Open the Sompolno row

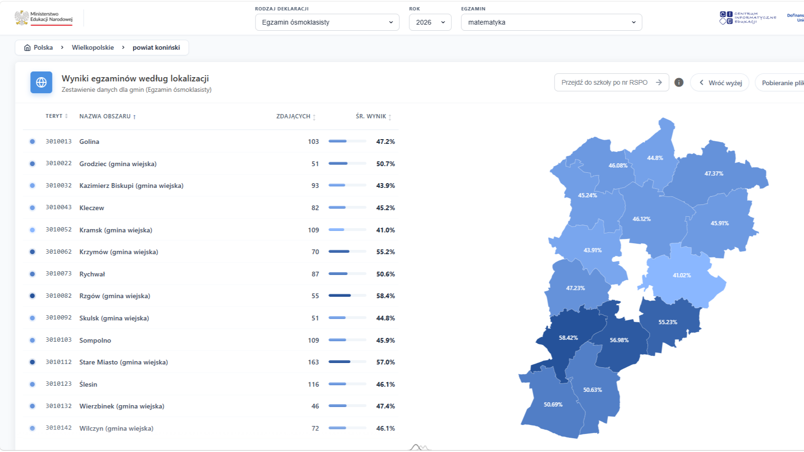(x=211, y=340)
